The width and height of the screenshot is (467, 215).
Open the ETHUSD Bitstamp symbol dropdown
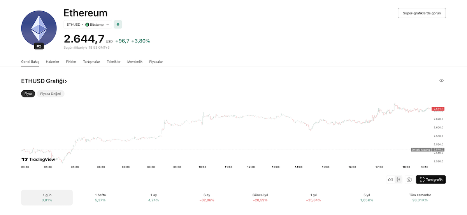pyautogui.click(x=88, y=25)
